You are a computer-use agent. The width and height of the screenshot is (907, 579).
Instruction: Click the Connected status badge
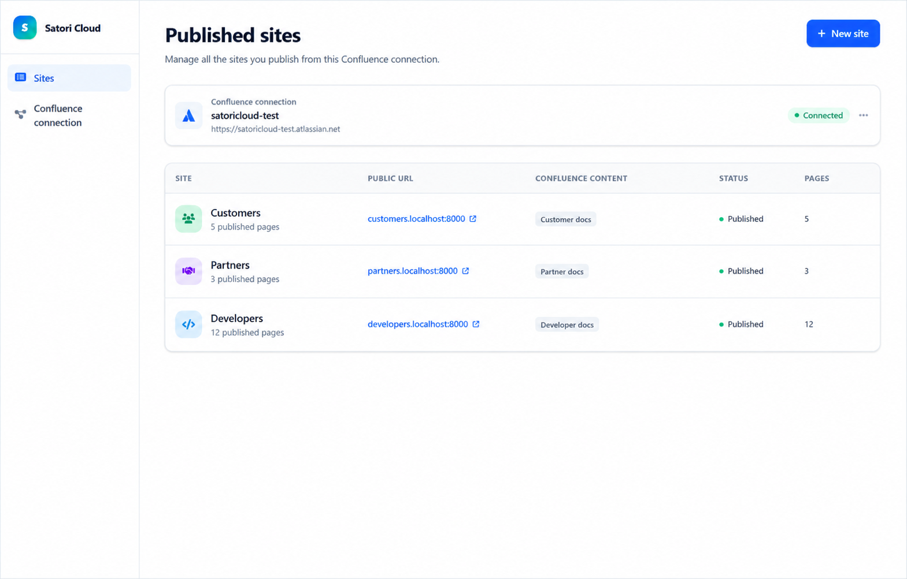tap(819, 115)
